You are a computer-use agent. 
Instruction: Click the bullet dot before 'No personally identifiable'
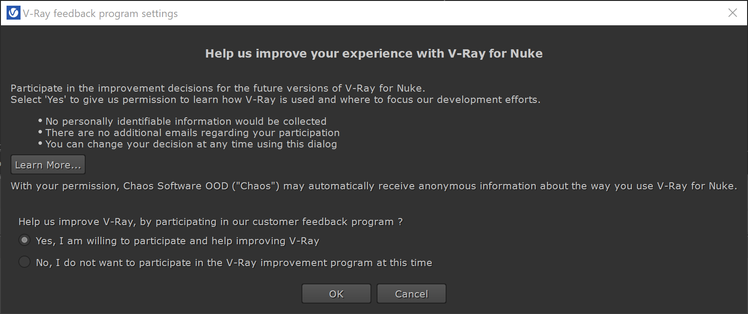(x=40, y=120)
